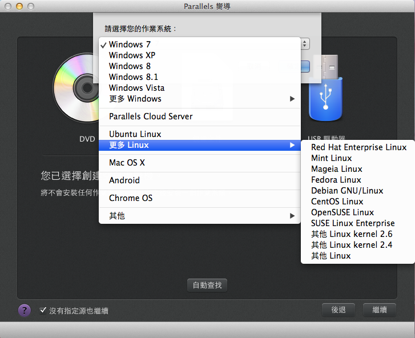Screen dimensions: 415x338
Task: Choose Debian GNU/Linux
Action: click(x=358, y=191)
